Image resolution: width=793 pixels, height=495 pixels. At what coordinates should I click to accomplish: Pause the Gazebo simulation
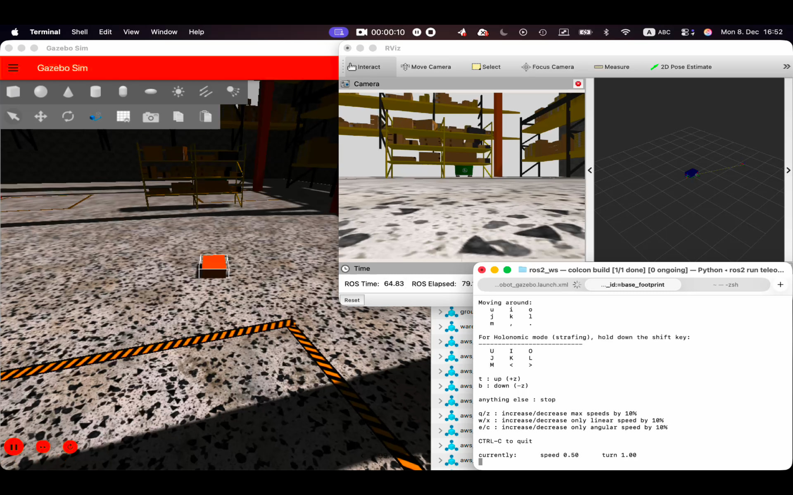[x=14, y=447]
